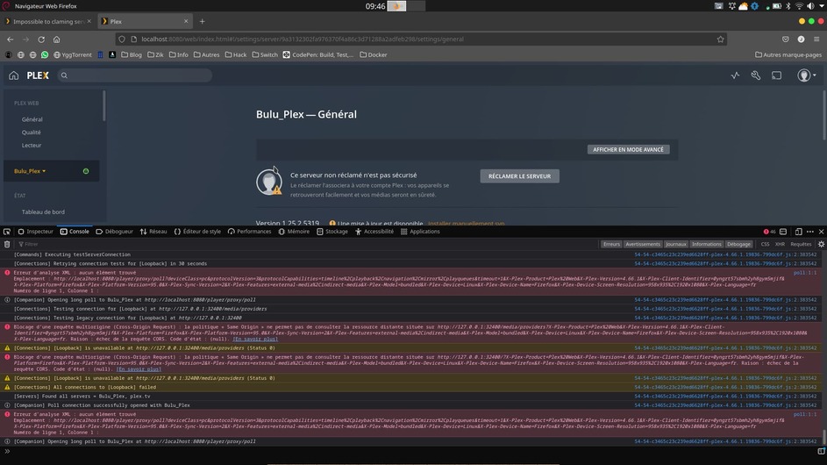Click the battery indicator in tray
This screenshot has width=827, height=465.
(x=777, y=6)
